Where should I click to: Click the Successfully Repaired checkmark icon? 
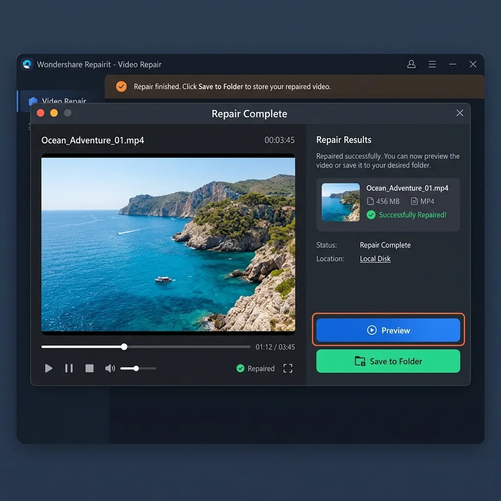(x=371, y=215)
